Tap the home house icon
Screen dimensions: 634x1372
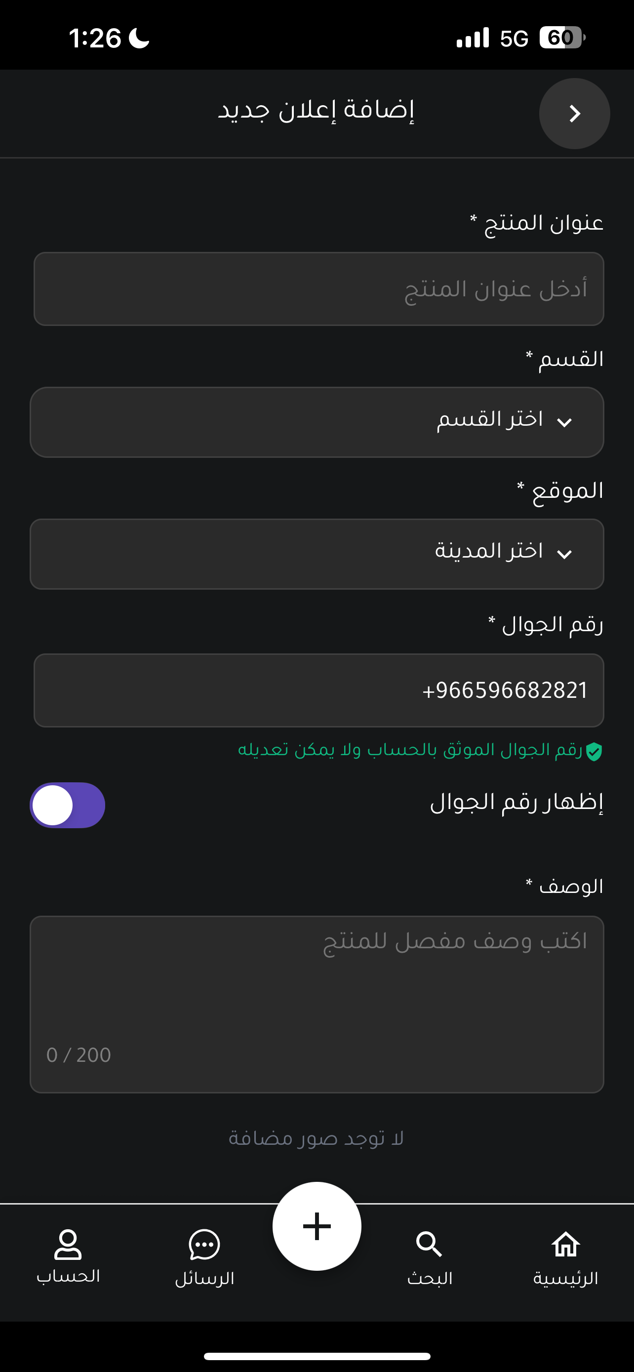(x=565, y=1244)
